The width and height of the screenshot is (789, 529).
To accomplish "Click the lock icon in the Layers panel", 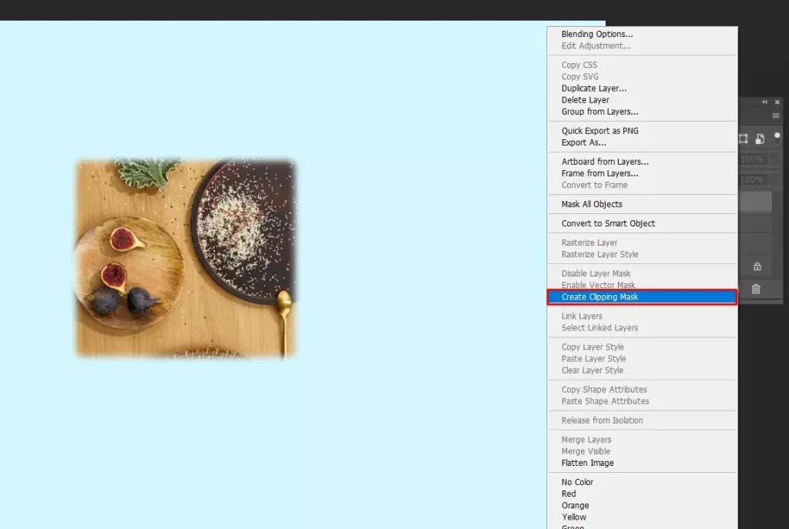I will [x=757, y=266].
